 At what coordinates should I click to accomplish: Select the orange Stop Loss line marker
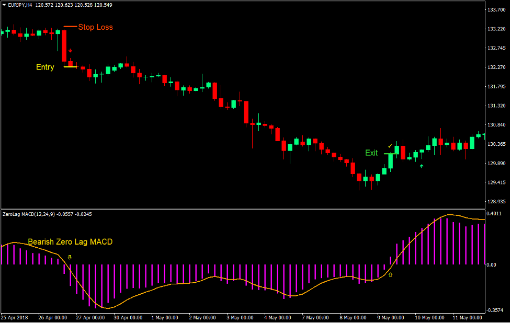[70, 27]
